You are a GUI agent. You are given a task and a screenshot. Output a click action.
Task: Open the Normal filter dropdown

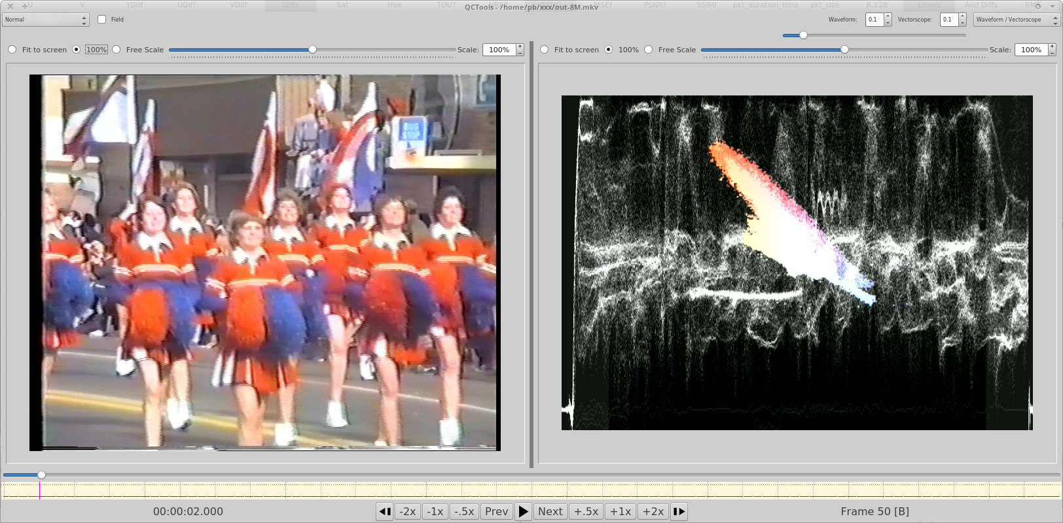pyautogui.click(x=45, y=20)
